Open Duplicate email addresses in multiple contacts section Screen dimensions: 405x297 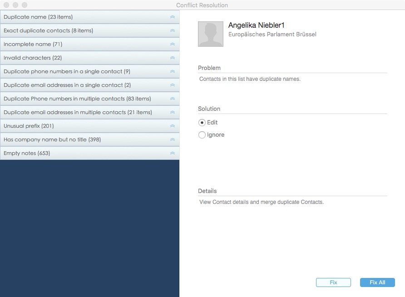point(78,112)
